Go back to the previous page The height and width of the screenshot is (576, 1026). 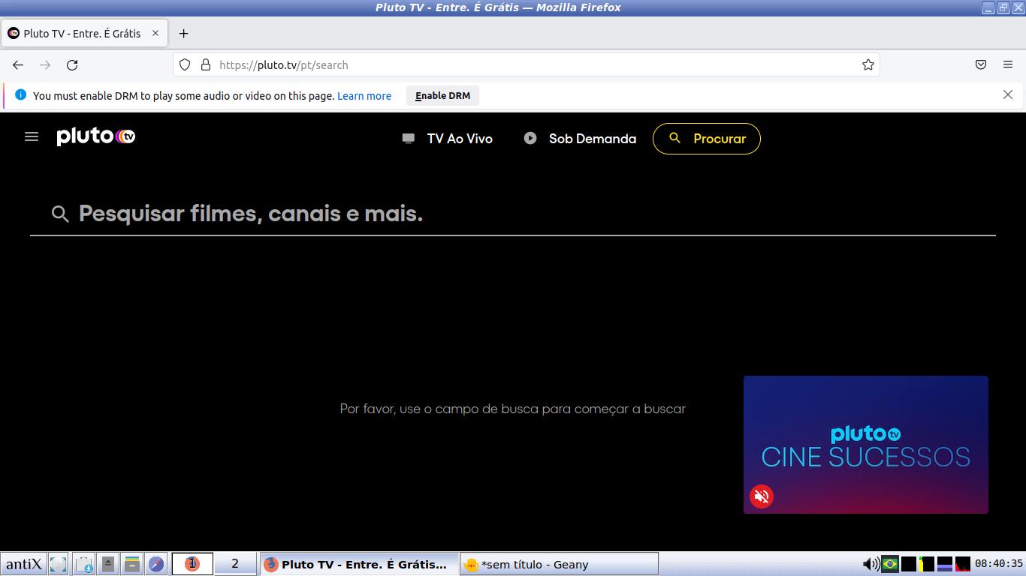(18, 65)
